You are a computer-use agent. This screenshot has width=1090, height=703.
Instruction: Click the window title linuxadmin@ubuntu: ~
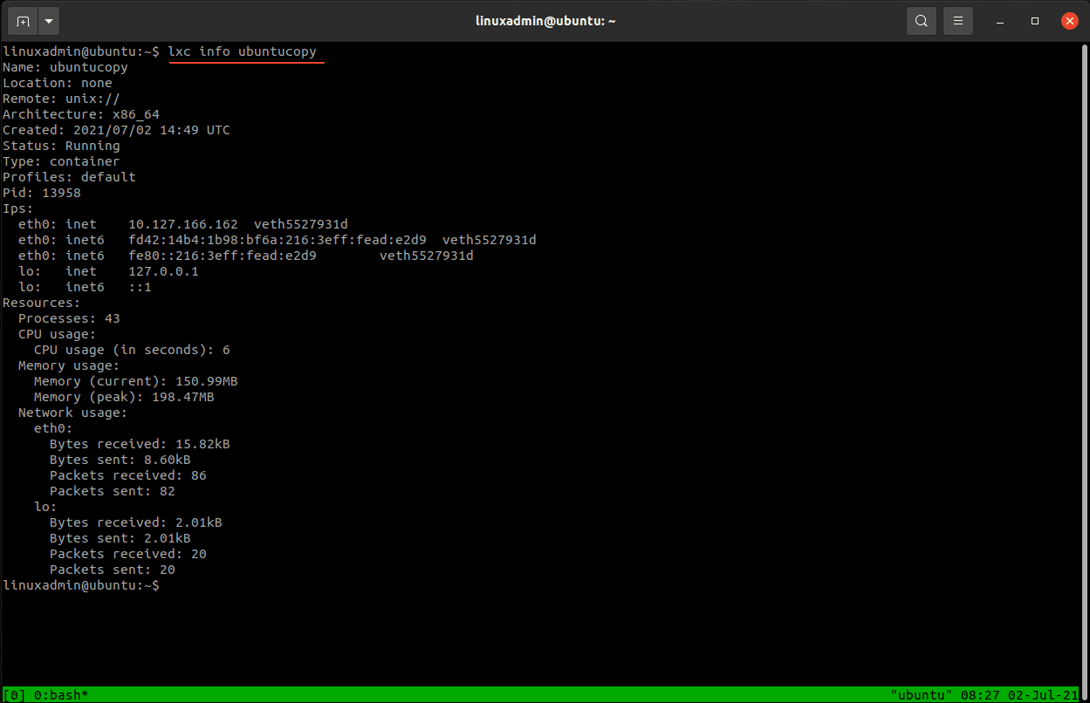coord(545,21)
